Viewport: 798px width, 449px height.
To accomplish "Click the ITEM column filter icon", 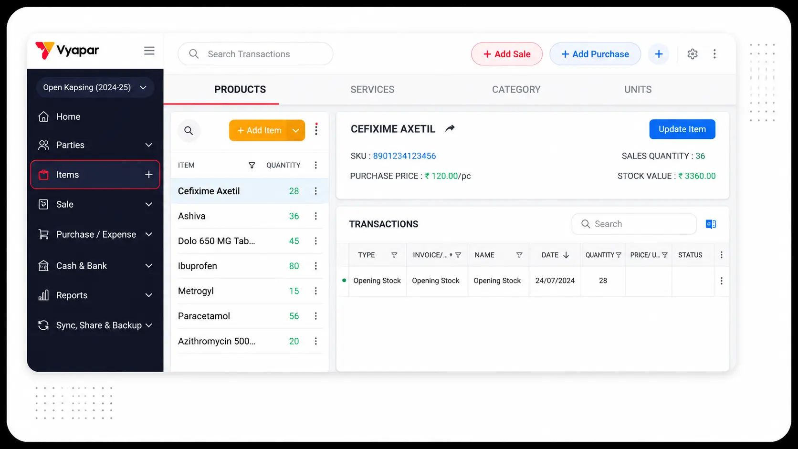I will (252, 165).
